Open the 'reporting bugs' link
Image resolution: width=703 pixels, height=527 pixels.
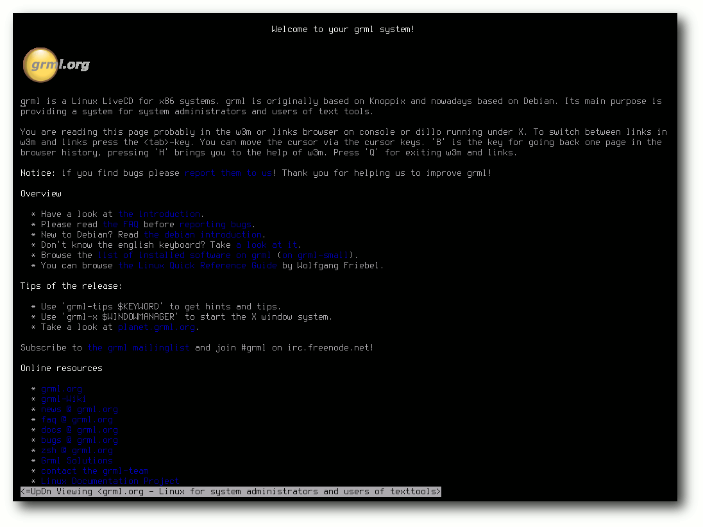click(216, 224)
